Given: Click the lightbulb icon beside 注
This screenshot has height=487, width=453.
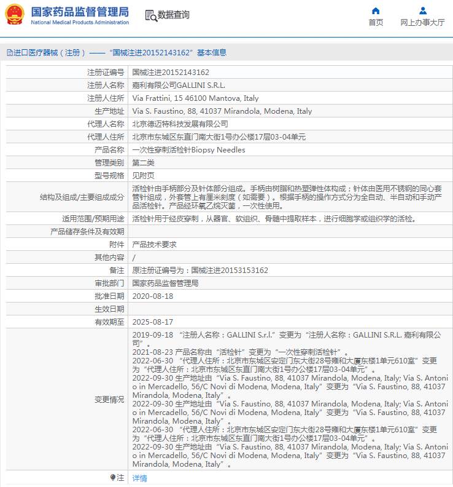Looking at the screenshot, I should [113, 477].
